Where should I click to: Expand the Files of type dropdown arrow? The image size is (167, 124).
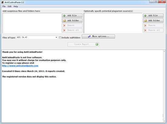coord(56,37)
